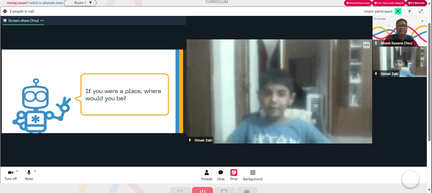
Task: Select Akash Saxena (You) video thumbnail
Action: (x=400, y=31)
